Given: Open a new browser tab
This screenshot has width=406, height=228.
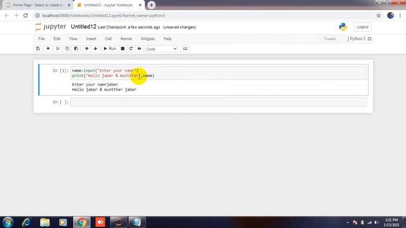Looking at the screenshot, I should point(151,5).
